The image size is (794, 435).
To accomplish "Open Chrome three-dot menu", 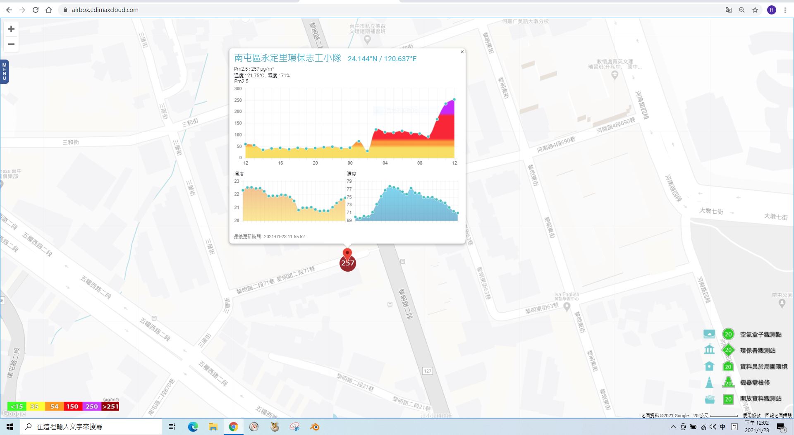I will [785, 10].
